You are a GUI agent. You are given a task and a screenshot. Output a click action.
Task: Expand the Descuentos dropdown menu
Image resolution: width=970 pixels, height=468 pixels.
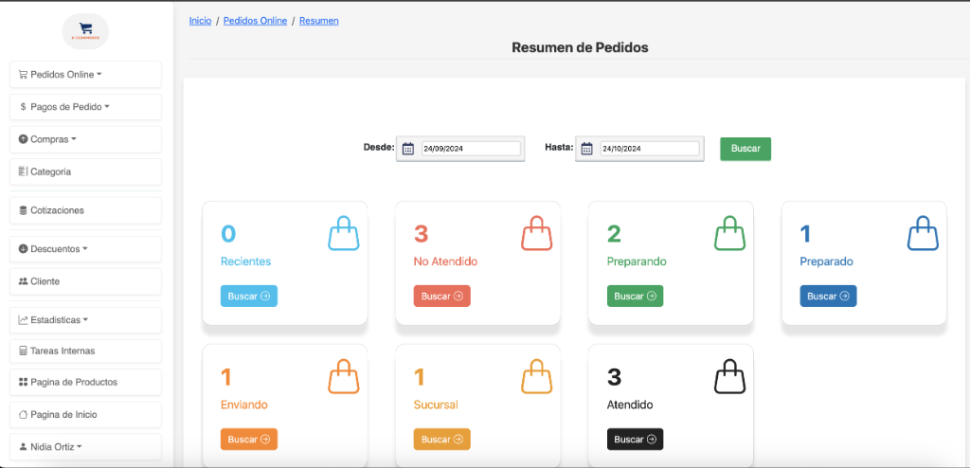coord(85,249)
